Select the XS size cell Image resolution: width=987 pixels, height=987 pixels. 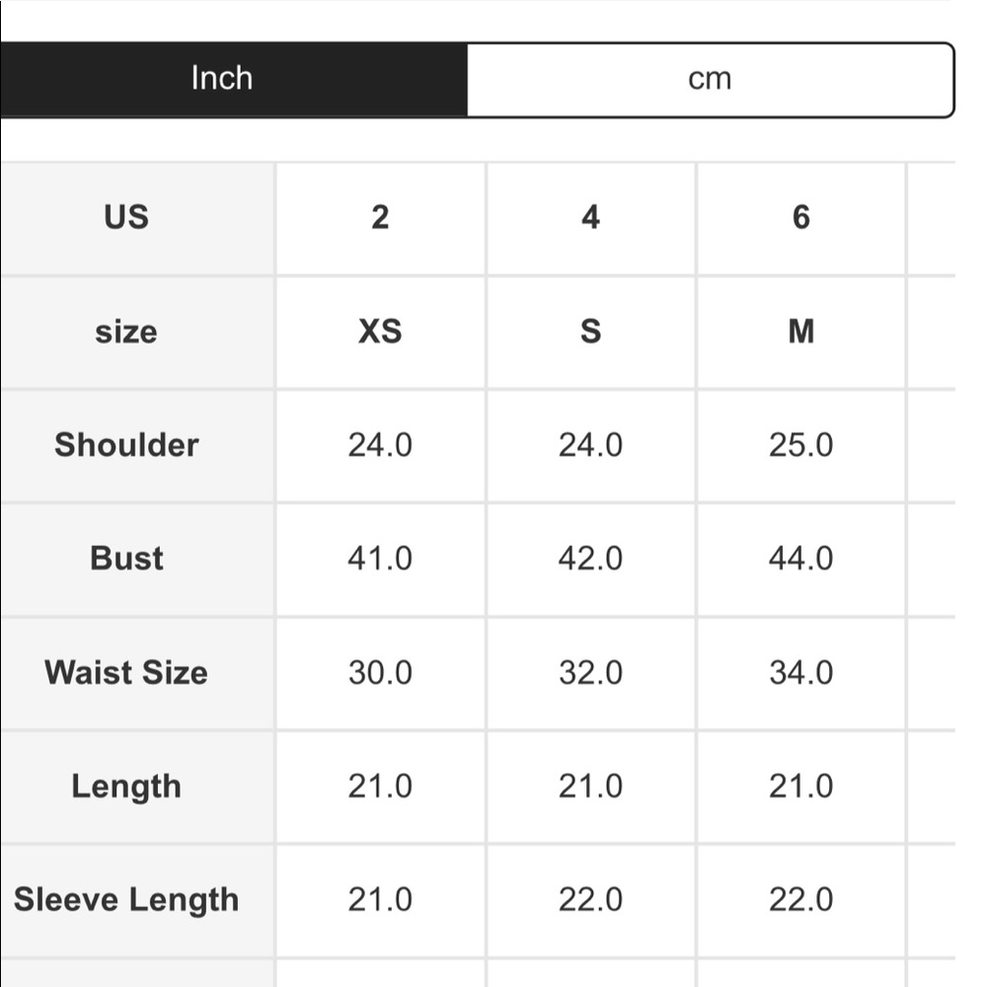coord(380,332)
